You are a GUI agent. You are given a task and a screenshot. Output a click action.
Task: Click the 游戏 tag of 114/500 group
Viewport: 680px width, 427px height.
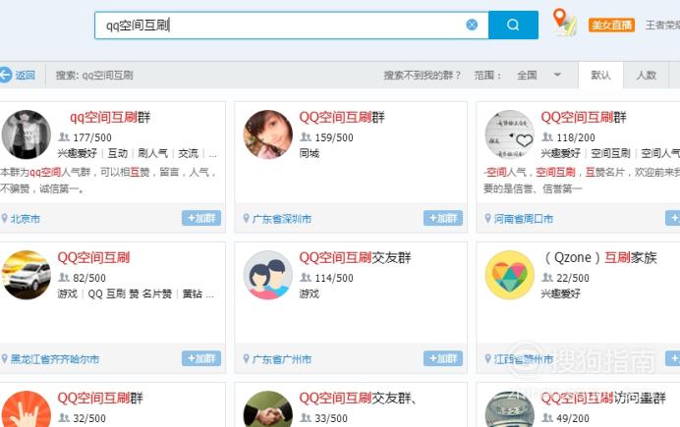(x=310, y=294)
